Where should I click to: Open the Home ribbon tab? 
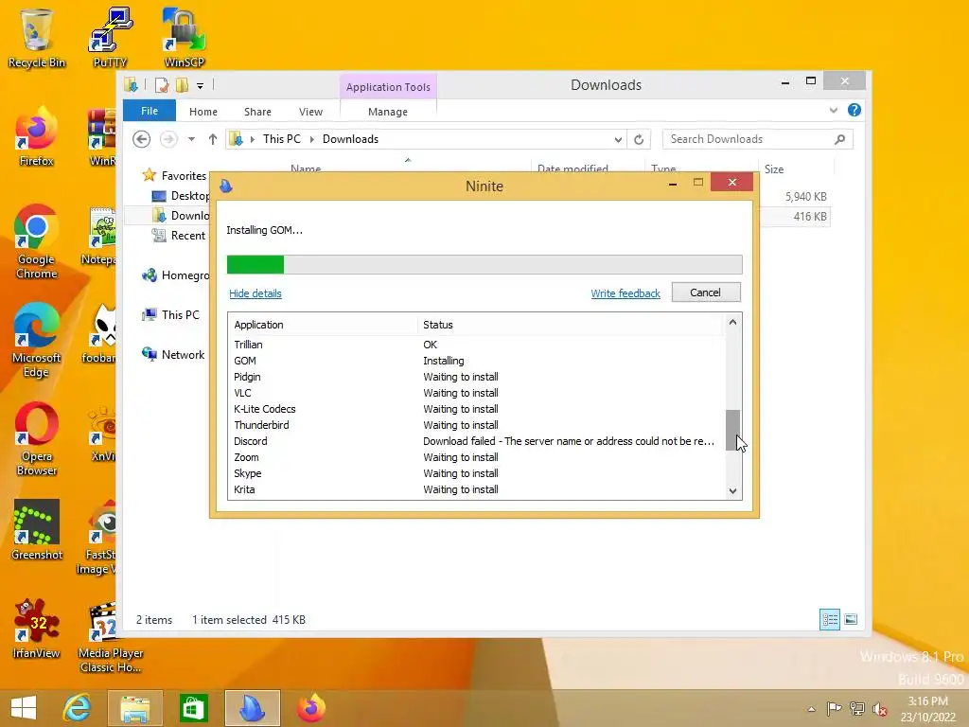203,112
